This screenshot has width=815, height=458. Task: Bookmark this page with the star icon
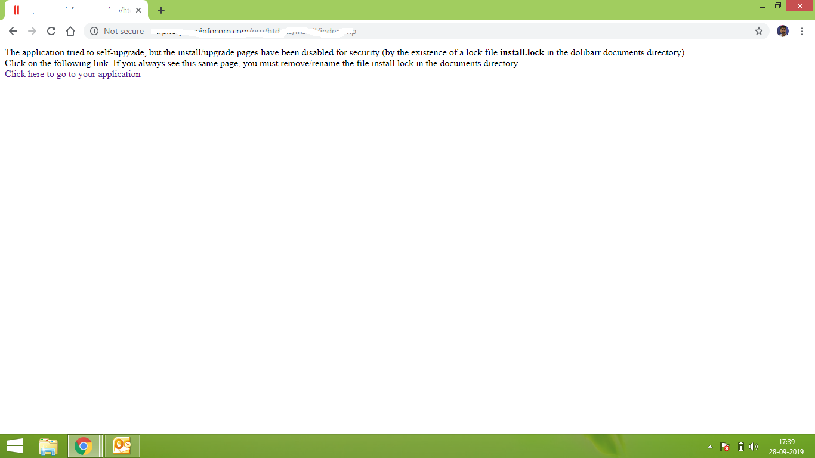759,31
